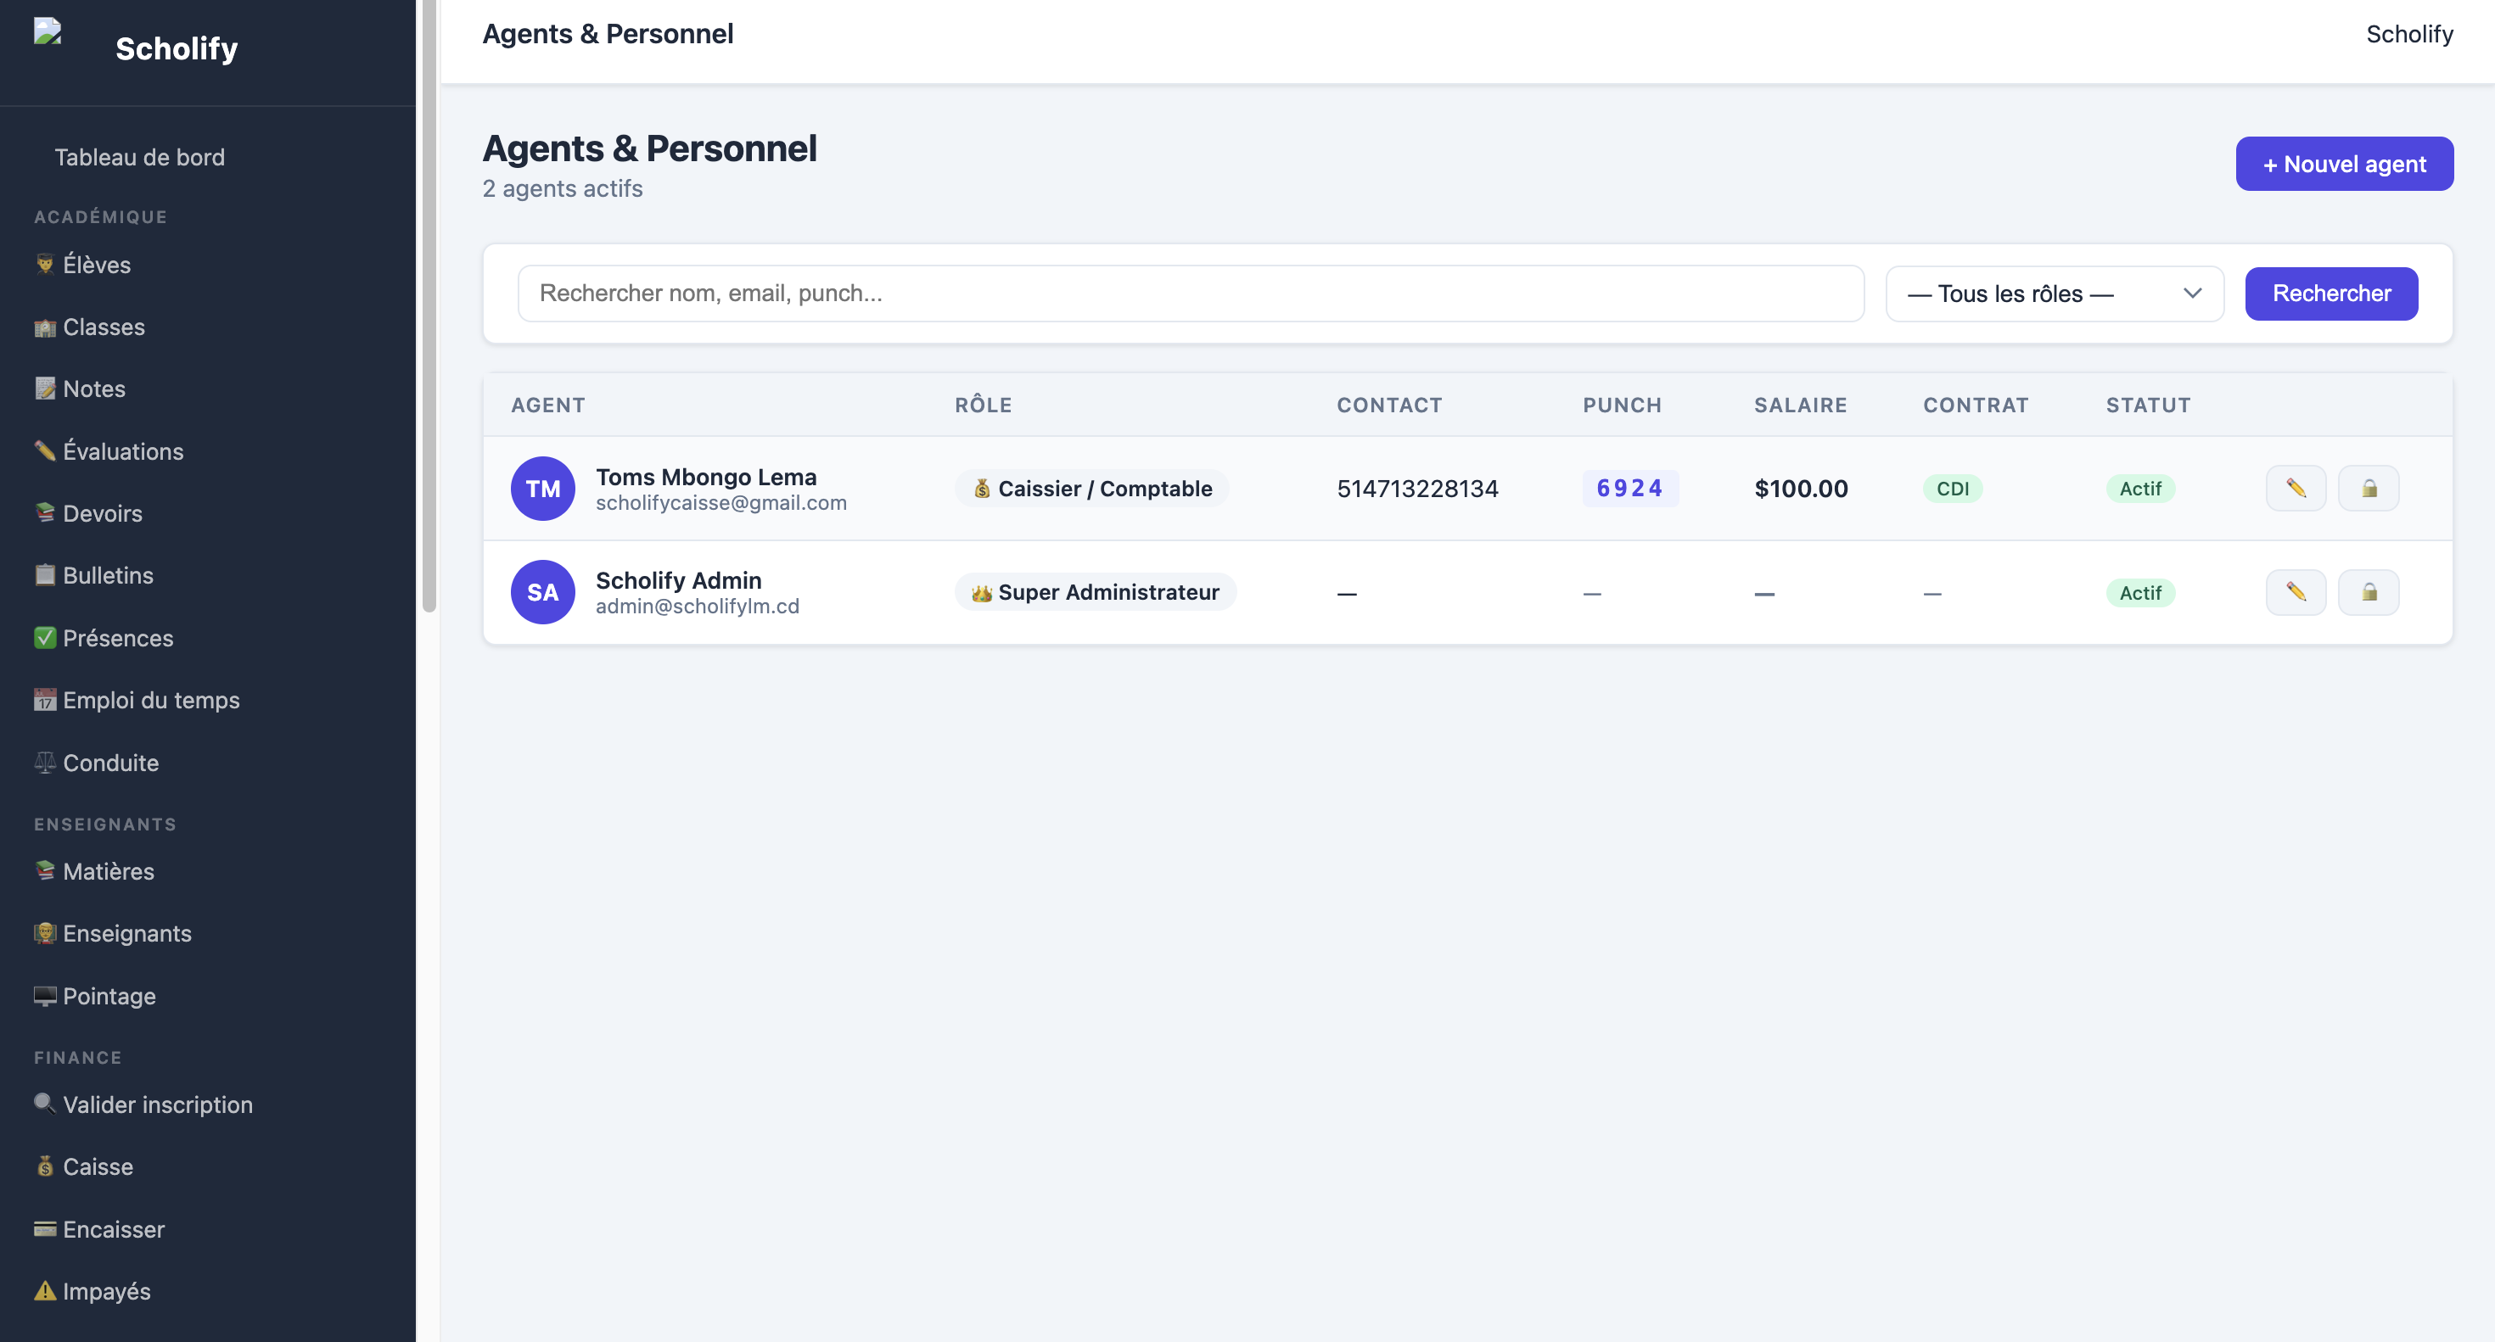The width and height of the screenshot is (2495, 1342).
Task: Click the name Scholify Admin
Action: 679,580
